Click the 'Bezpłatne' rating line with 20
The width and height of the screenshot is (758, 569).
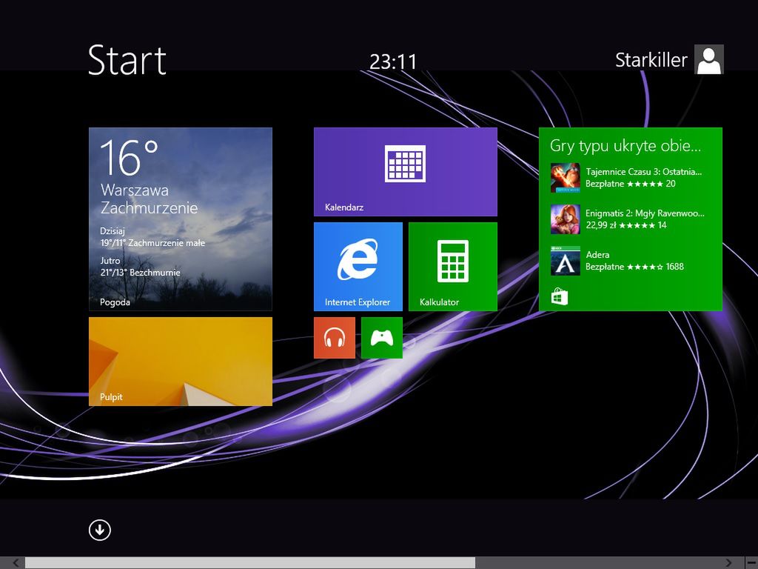pos(631,184)
